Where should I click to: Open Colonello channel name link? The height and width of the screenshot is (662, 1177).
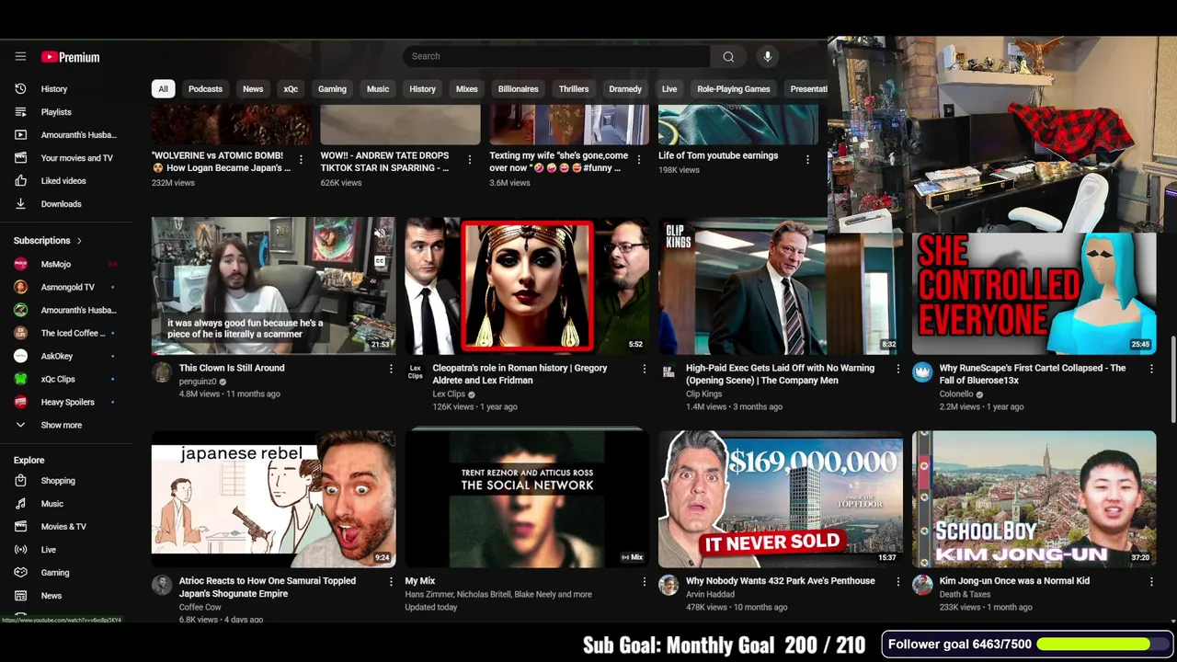(x=956, y=394)
